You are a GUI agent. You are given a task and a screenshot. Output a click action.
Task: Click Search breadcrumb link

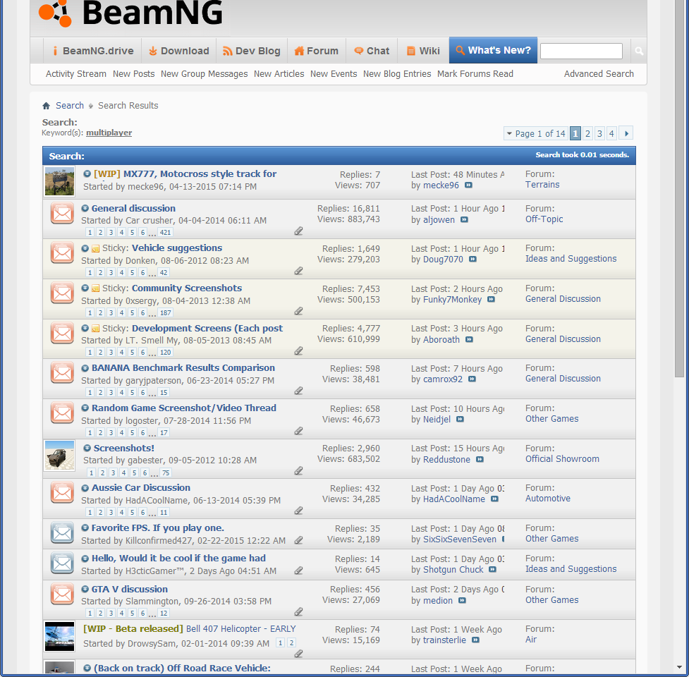69,106
